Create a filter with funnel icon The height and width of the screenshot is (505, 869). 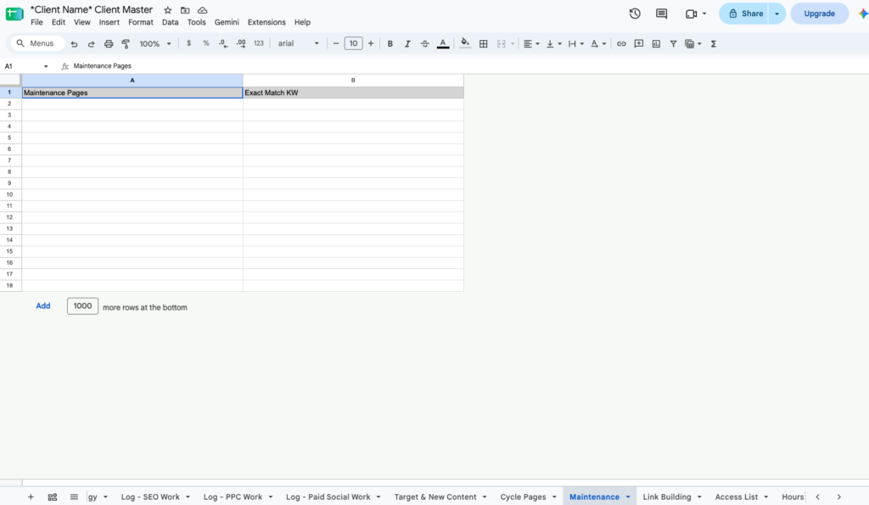click(673, 44)
